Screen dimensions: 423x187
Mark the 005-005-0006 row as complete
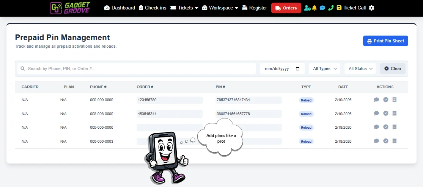(386, 127)
